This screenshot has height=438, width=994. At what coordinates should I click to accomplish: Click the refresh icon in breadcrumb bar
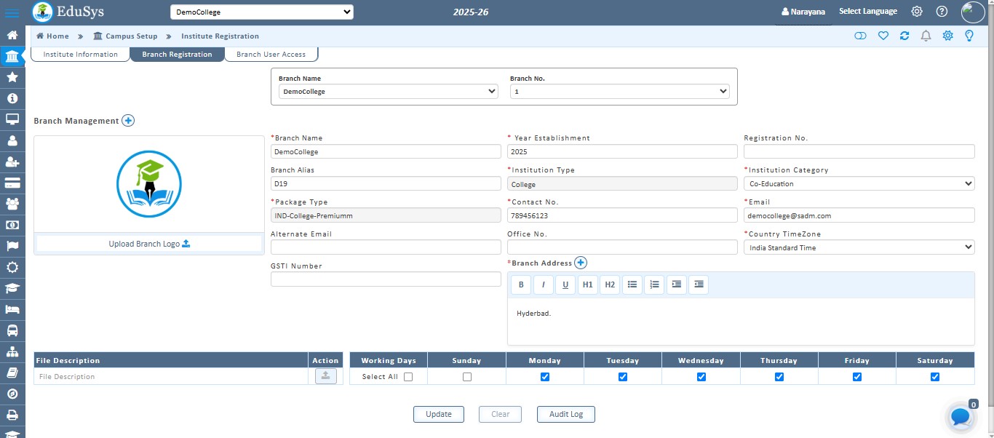click(904, 36)
